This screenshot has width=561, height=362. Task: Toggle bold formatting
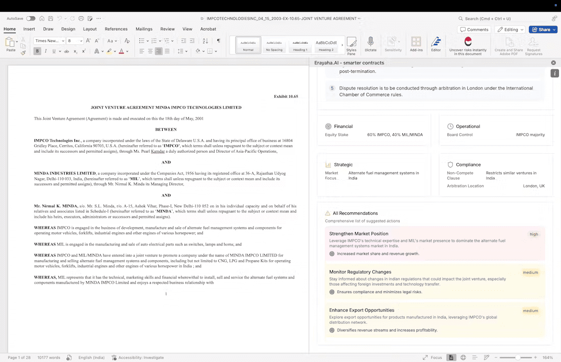point(37,51)
